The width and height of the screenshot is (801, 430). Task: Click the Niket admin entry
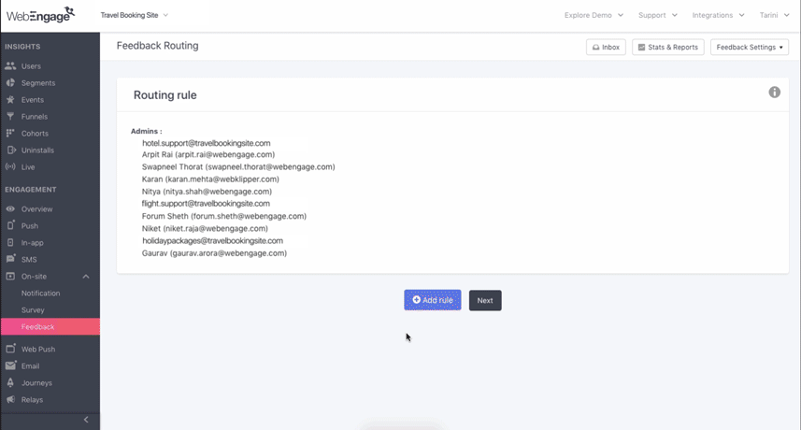[x=205, y=228]
